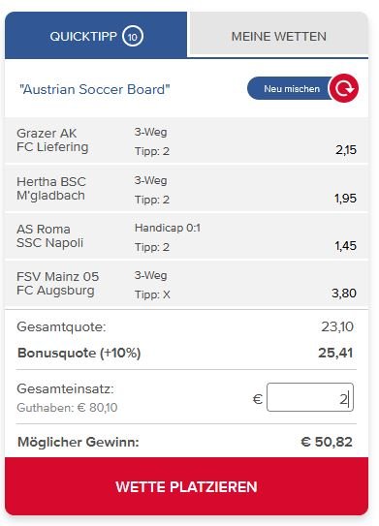
Task: Select the AS Roma vs SSC Napoli row
Action: [187, 236]
